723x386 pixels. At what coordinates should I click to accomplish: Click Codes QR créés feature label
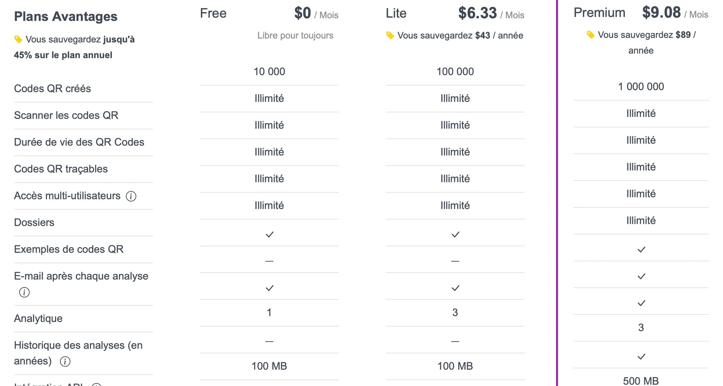pyautogui.click(x=53, y=88)
